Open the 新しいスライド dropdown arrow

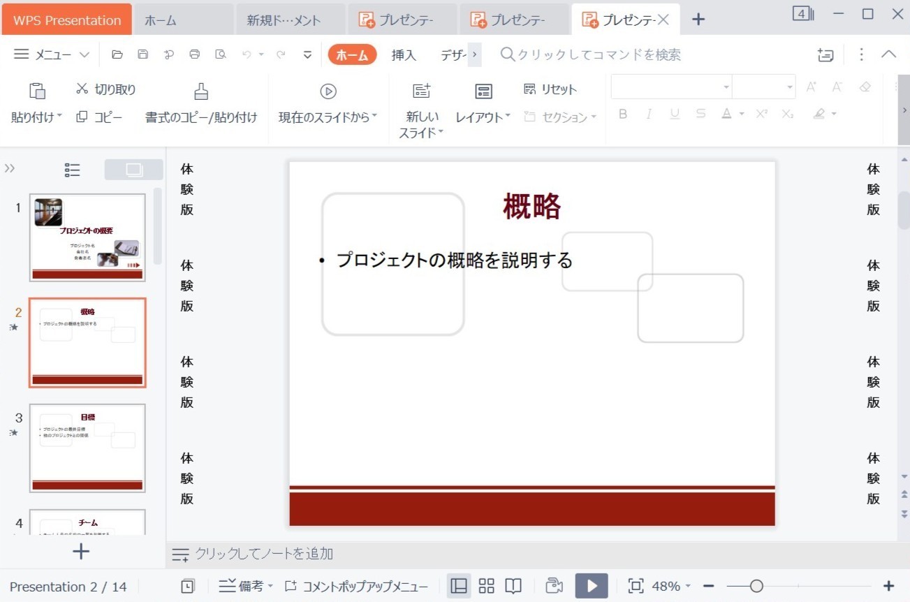[x=441, y=133]
